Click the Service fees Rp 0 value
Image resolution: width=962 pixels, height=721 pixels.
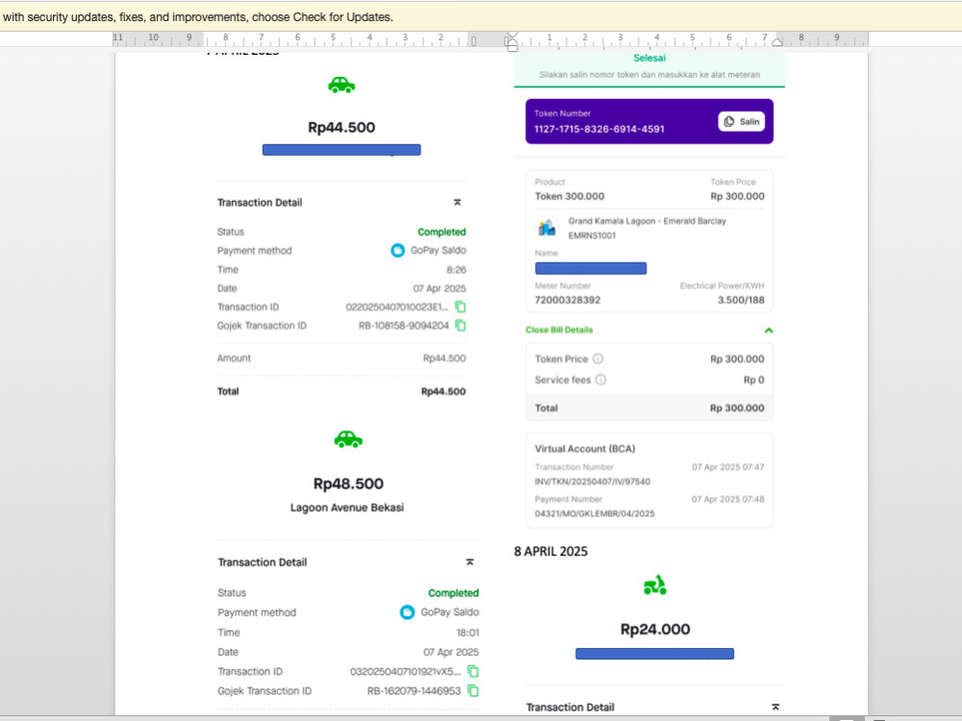coord(754,380)
